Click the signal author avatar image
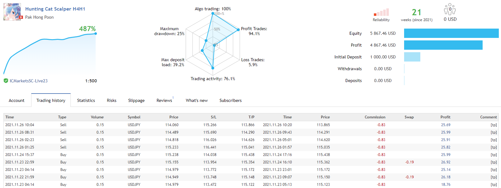Image resolution: width=501 pixels, height=188 pixels. pyautogui.click(x=12, y=12)
